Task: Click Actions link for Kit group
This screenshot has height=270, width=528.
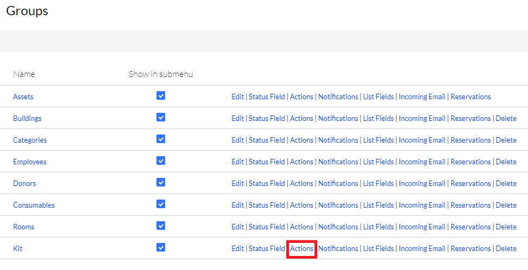Action: click(x=301, y=248)
